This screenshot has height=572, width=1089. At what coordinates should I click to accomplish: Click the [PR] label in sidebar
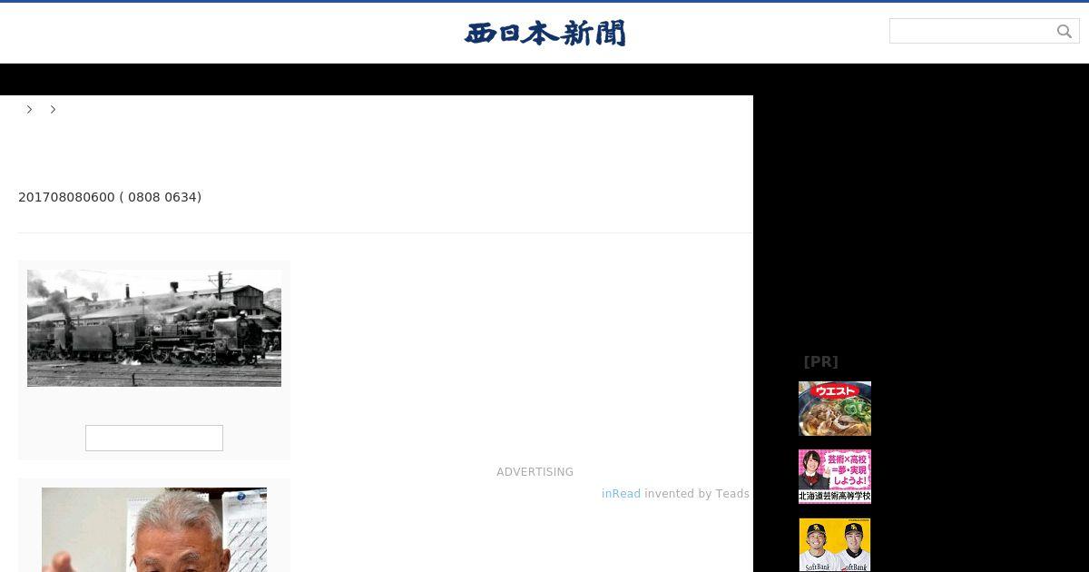820,361
